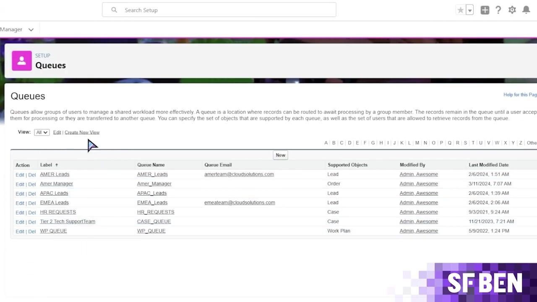Sort by Queue Name column header
The width and height of the screenshot is (537, 302).
click(x=151, y=165)
